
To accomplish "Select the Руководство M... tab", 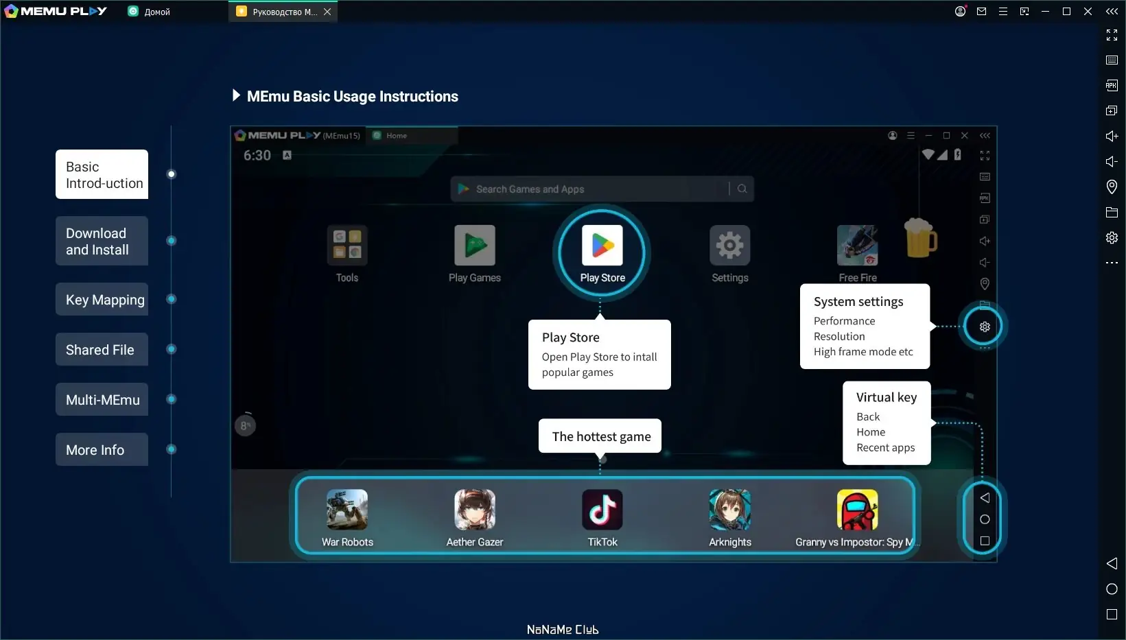I will pyautogui.click(x=278, y=12).
